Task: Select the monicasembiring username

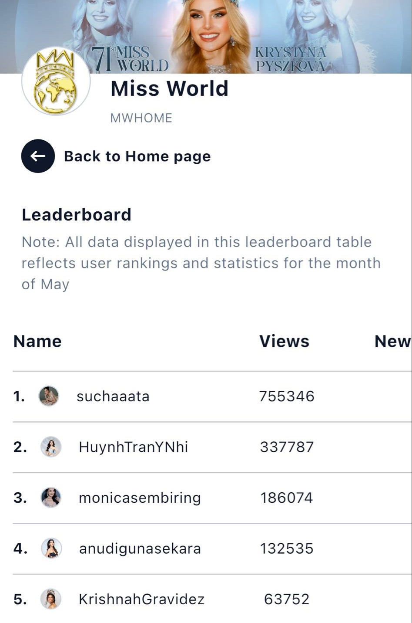Action: (x=140, y=498)
